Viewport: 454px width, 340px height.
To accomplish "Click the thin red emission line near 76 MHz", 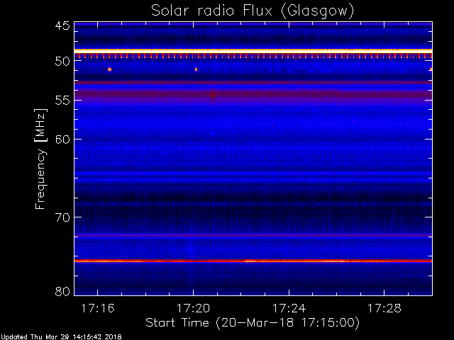I will coord(253,261).
